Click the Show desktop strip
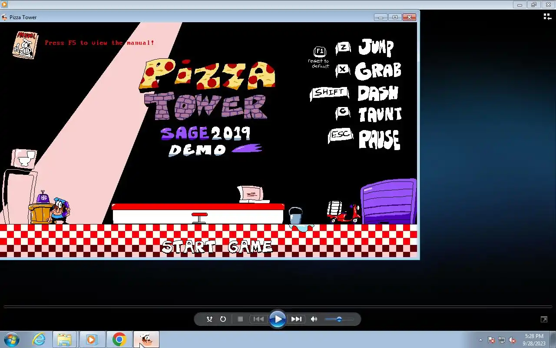556x348 pixels. pos(553,340)
